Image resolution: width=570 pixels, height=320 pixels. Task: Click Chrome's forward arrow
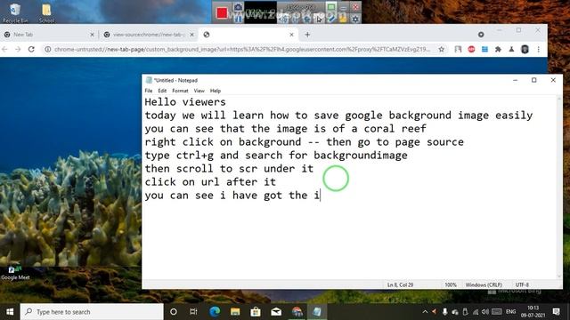click(x=18, y=49)
